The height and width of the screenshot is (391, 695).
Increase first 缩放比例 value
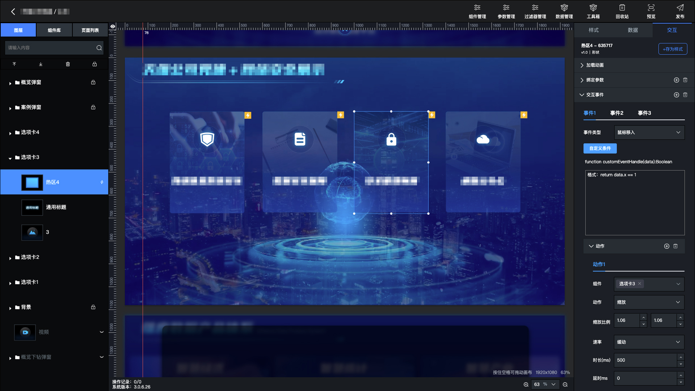point(643,317)
